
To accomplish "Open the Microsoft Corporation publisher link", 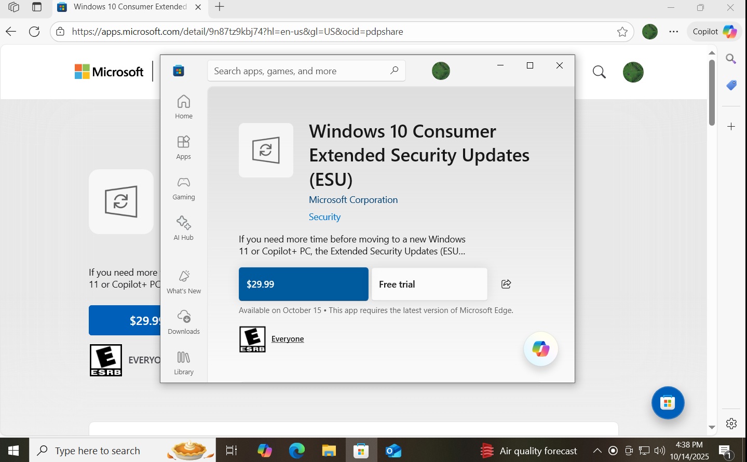I will [x=353, y=200].
